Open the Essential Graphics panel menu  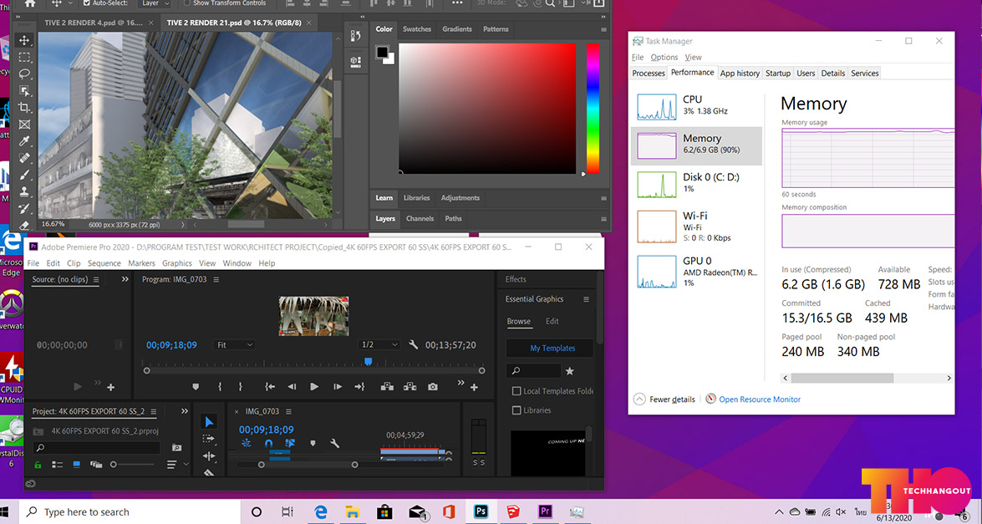click(x=586, y=299)
